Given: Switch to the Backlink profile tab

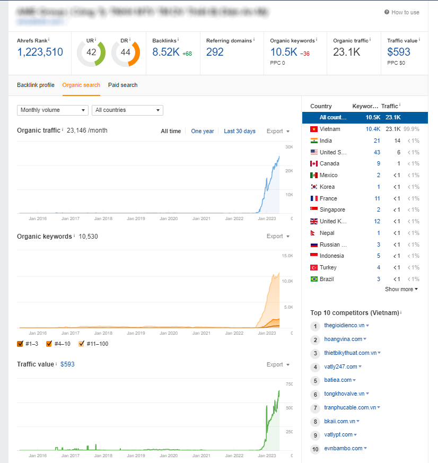Looking at the screenshot, I should 36,85.
